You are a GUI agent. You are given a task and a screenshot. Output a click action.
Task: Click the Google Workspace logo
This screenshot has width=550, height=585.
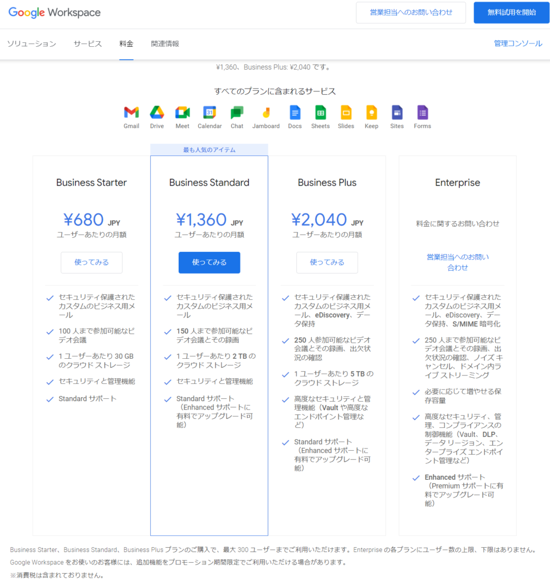pyautogui.click(x=54, y=13)
